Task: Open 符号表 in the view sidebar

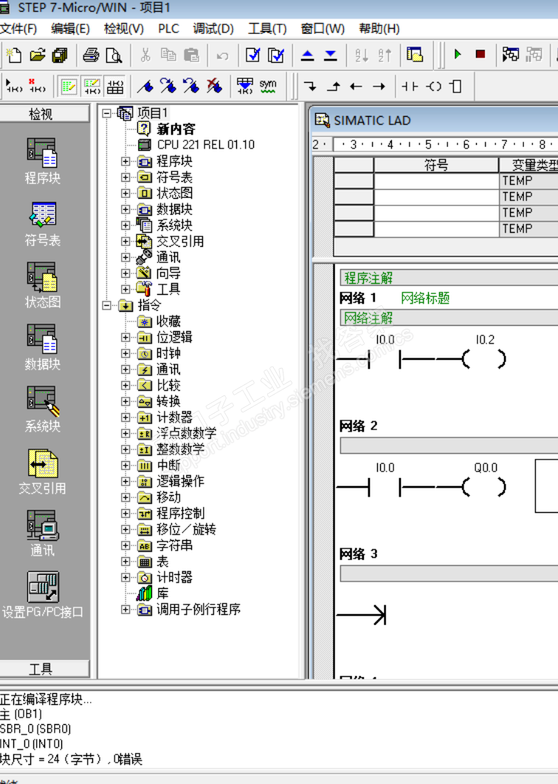Action: point(43,223)
